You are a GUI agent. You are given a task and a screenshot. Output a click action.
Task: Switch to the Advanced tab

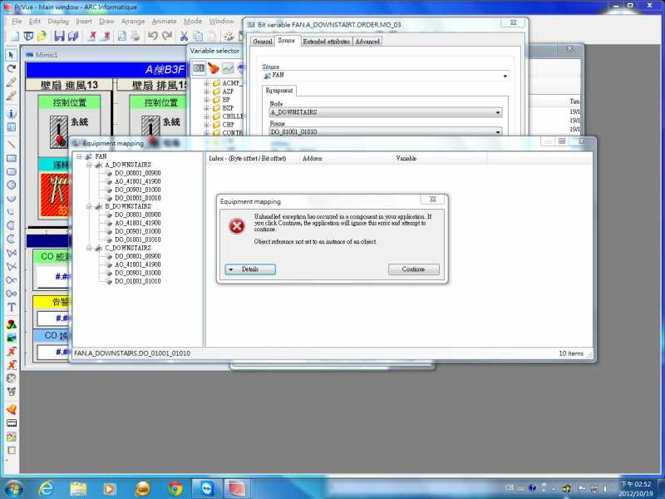pyautogui.click(x=367, y=41)
